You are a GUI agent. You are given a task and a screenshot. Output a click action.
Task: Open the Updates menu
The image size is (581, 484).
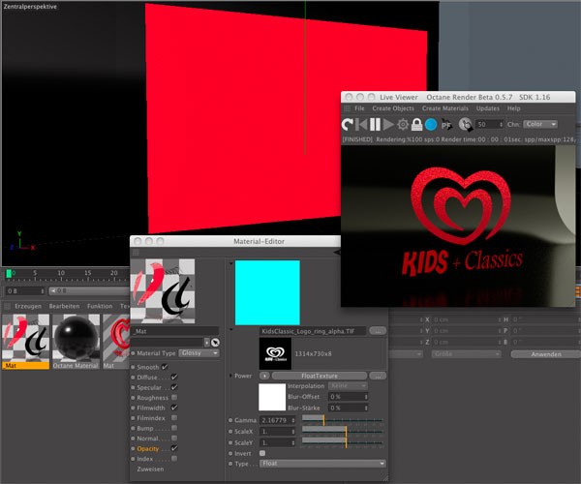point(488,108)
